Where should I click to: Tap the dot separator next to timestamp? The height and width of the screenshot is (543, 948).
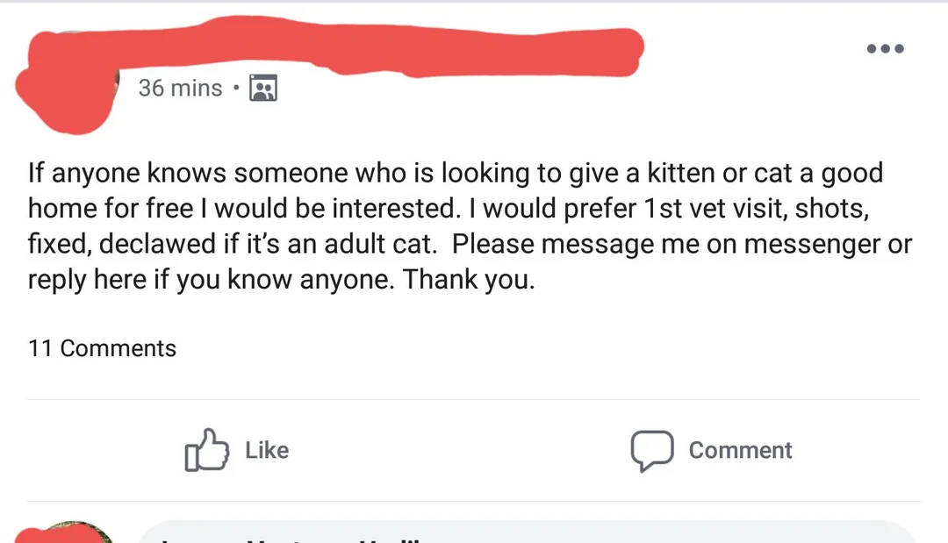pos(235,88)
